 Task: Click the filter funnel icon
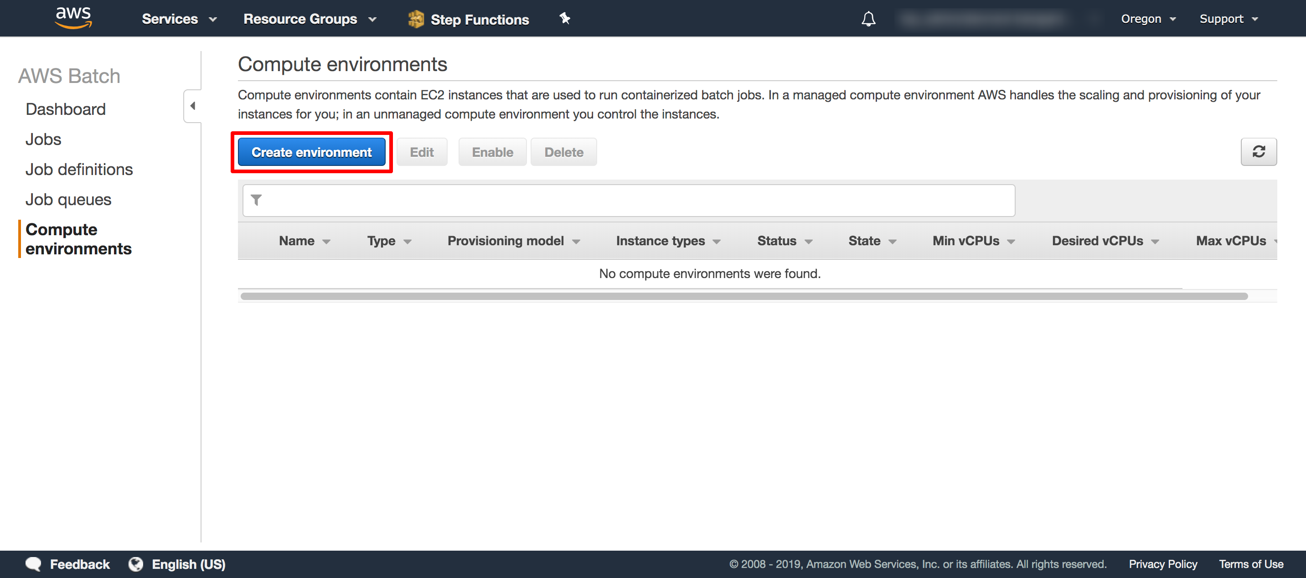(x=257, y=200)
